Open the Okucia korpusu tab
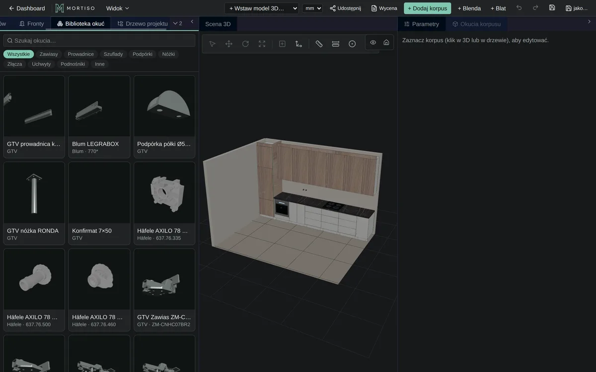596x372 pixels. 476,24
